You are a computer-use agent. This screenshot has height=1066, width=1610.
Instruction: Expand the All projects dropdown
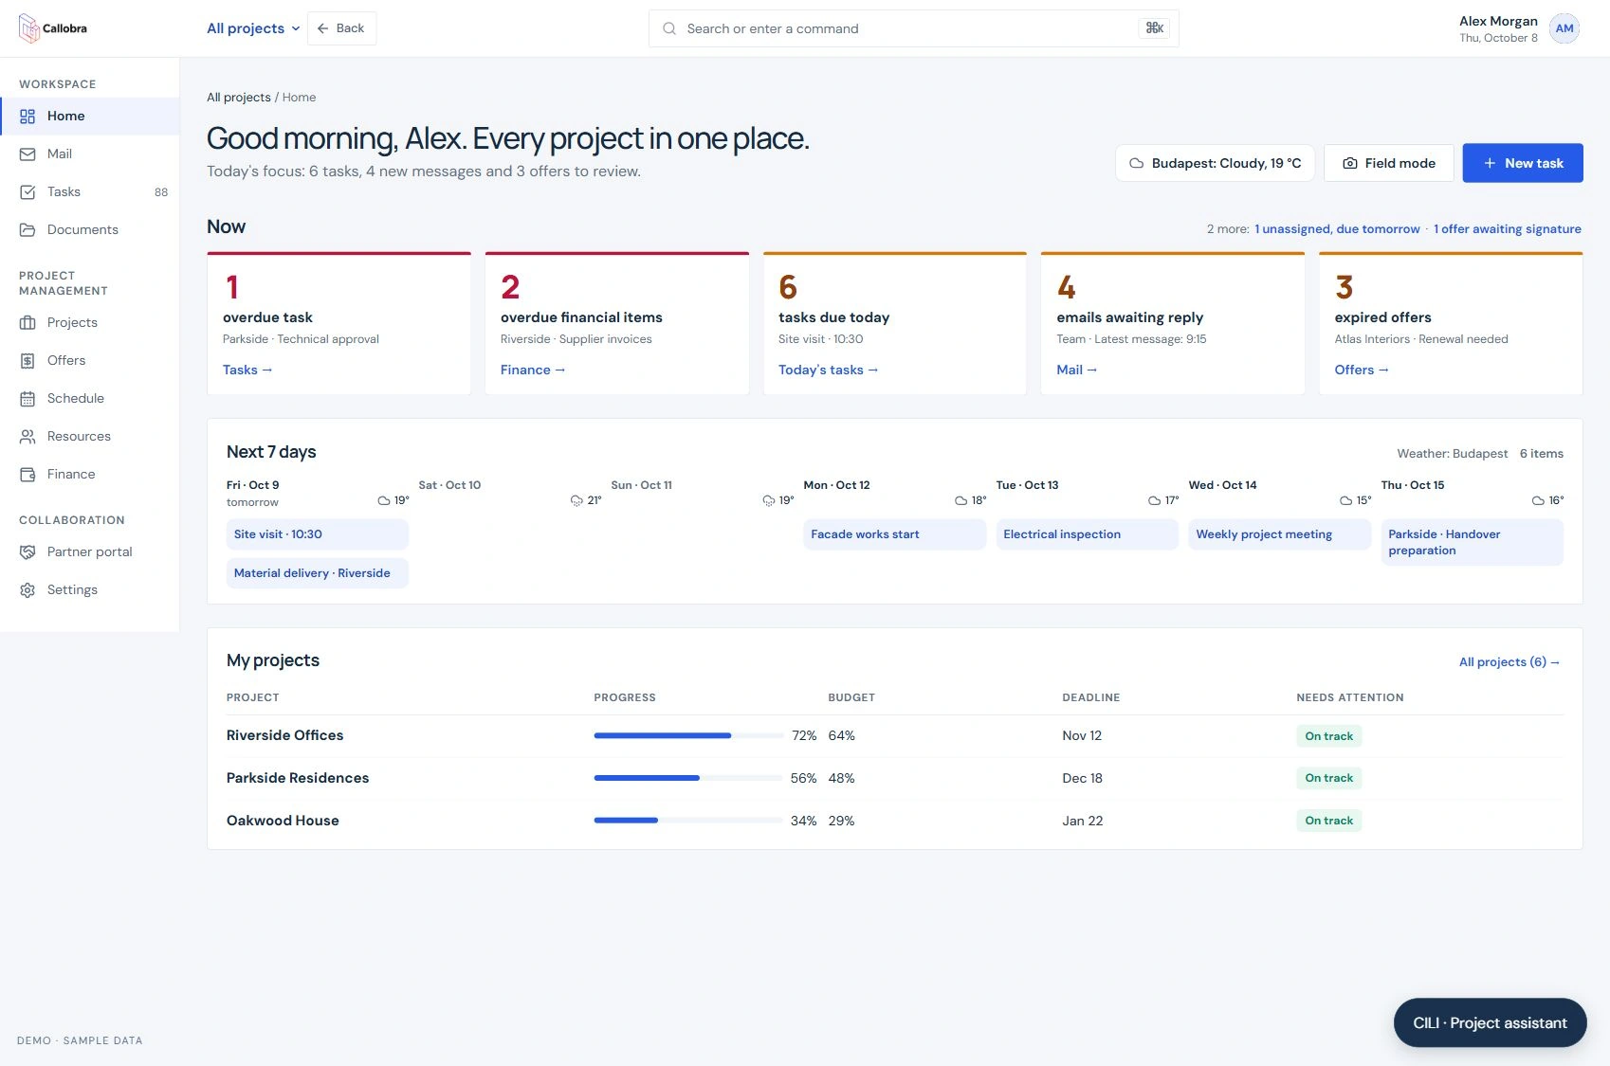(x=253, y=28)
